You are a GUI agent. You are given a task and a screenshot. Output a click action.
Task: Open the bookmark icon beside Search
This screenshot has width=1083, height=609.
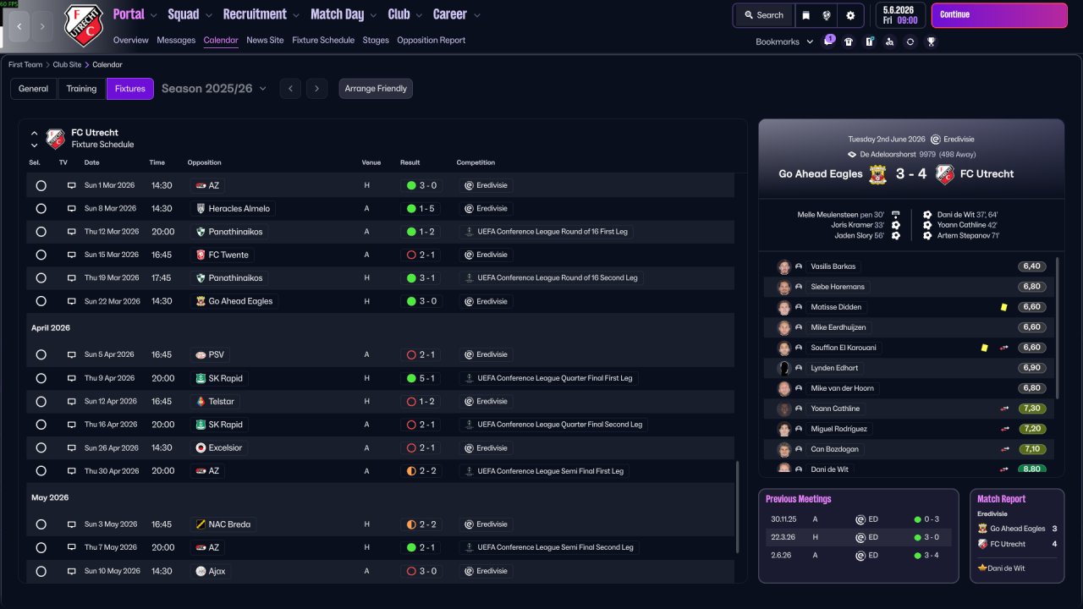tap(806, 15)
